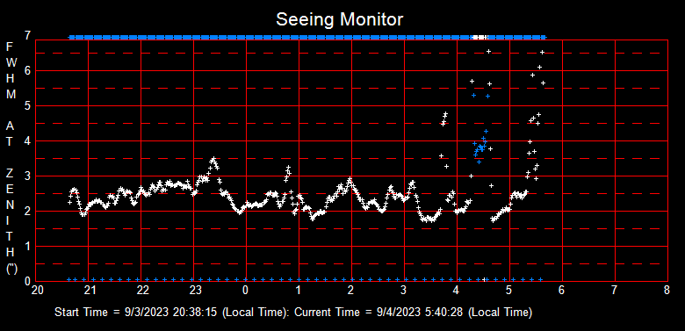Click the x-axis hour label 7
The height and width of the screenshot is (331, 685).
[614, 291]
